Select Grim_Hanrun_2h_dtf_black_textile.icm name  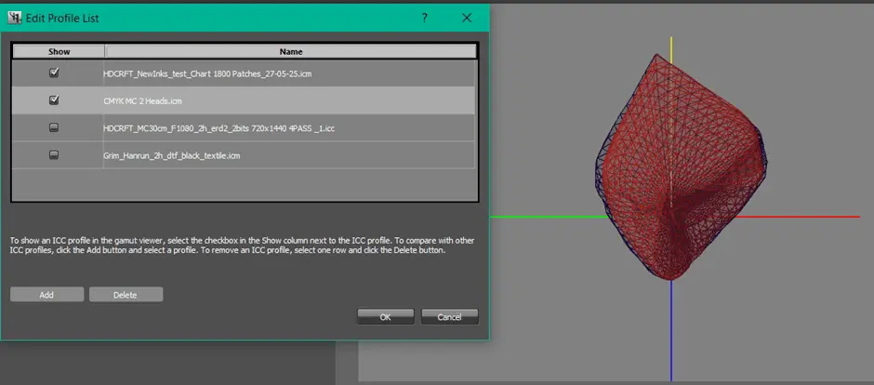[x=172, y=155]
